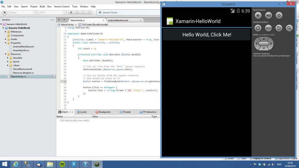Open the Windows Start button
This screenshot has height=168, width=299.
5,164
